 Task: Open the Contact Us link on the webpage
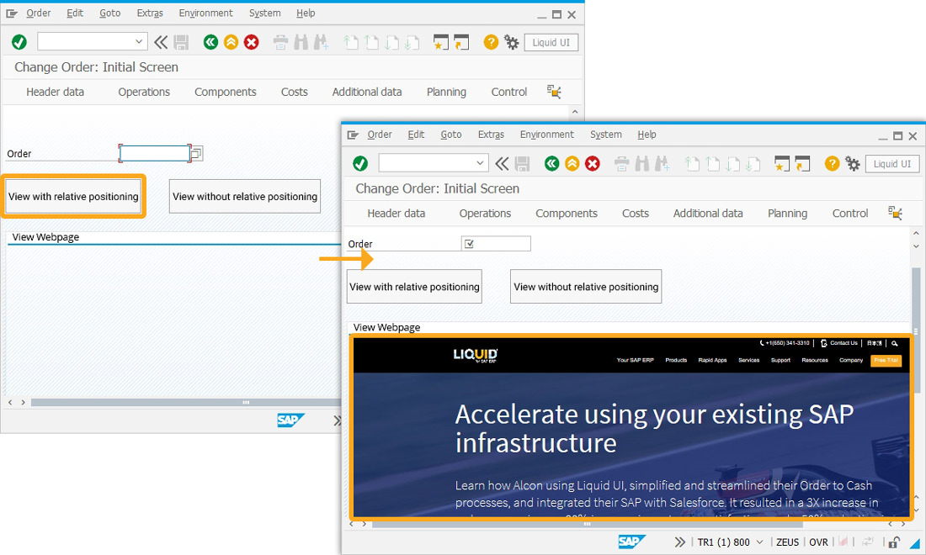click(x=838, y=343)
